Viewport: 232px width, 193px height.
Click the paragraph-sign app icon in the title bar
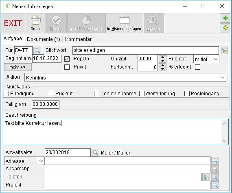tap(7, 6)
